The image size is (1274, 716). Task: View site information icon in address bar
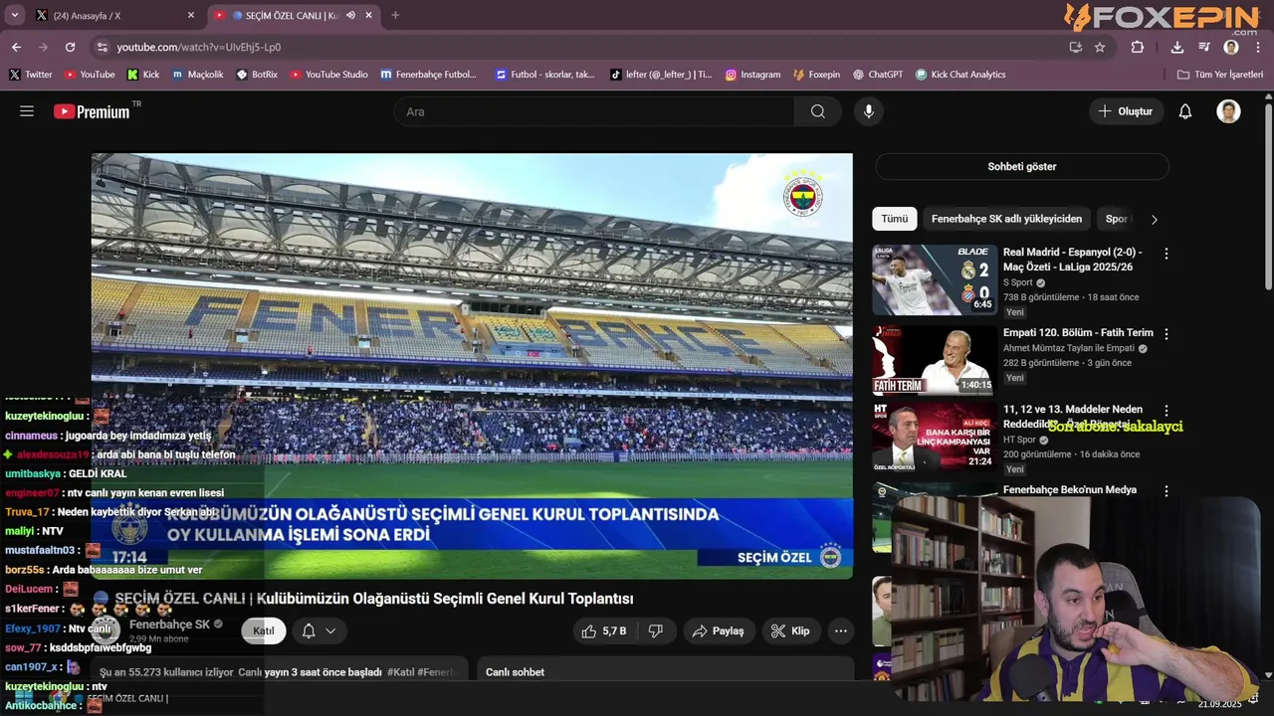tap(101, 47)
